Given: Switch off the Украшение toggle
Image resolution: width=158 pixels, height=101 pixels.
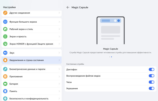Looking at the screenshot, I should click(x=151, y=88).
